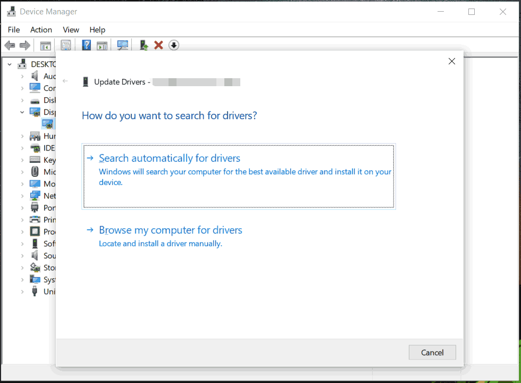Click Cancel in Update Drivers dialog
The width and height of the screenshot is (521, 383).
click(x=432, y=352)
